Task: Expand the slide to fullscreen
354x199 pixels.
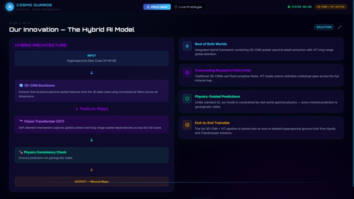Action: [x=340, y=27]
